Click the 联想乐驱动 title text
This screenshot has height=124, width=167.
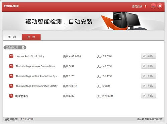11,6
